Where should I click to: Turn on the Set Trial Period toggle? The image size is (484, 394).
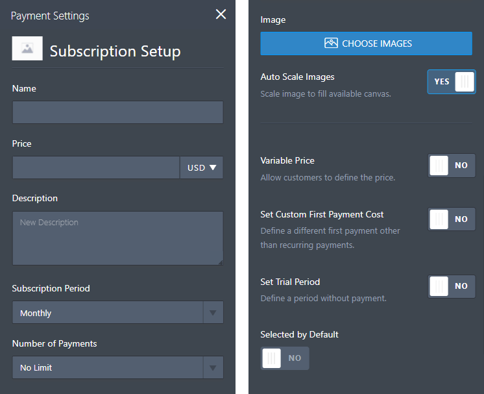point(452,286)
